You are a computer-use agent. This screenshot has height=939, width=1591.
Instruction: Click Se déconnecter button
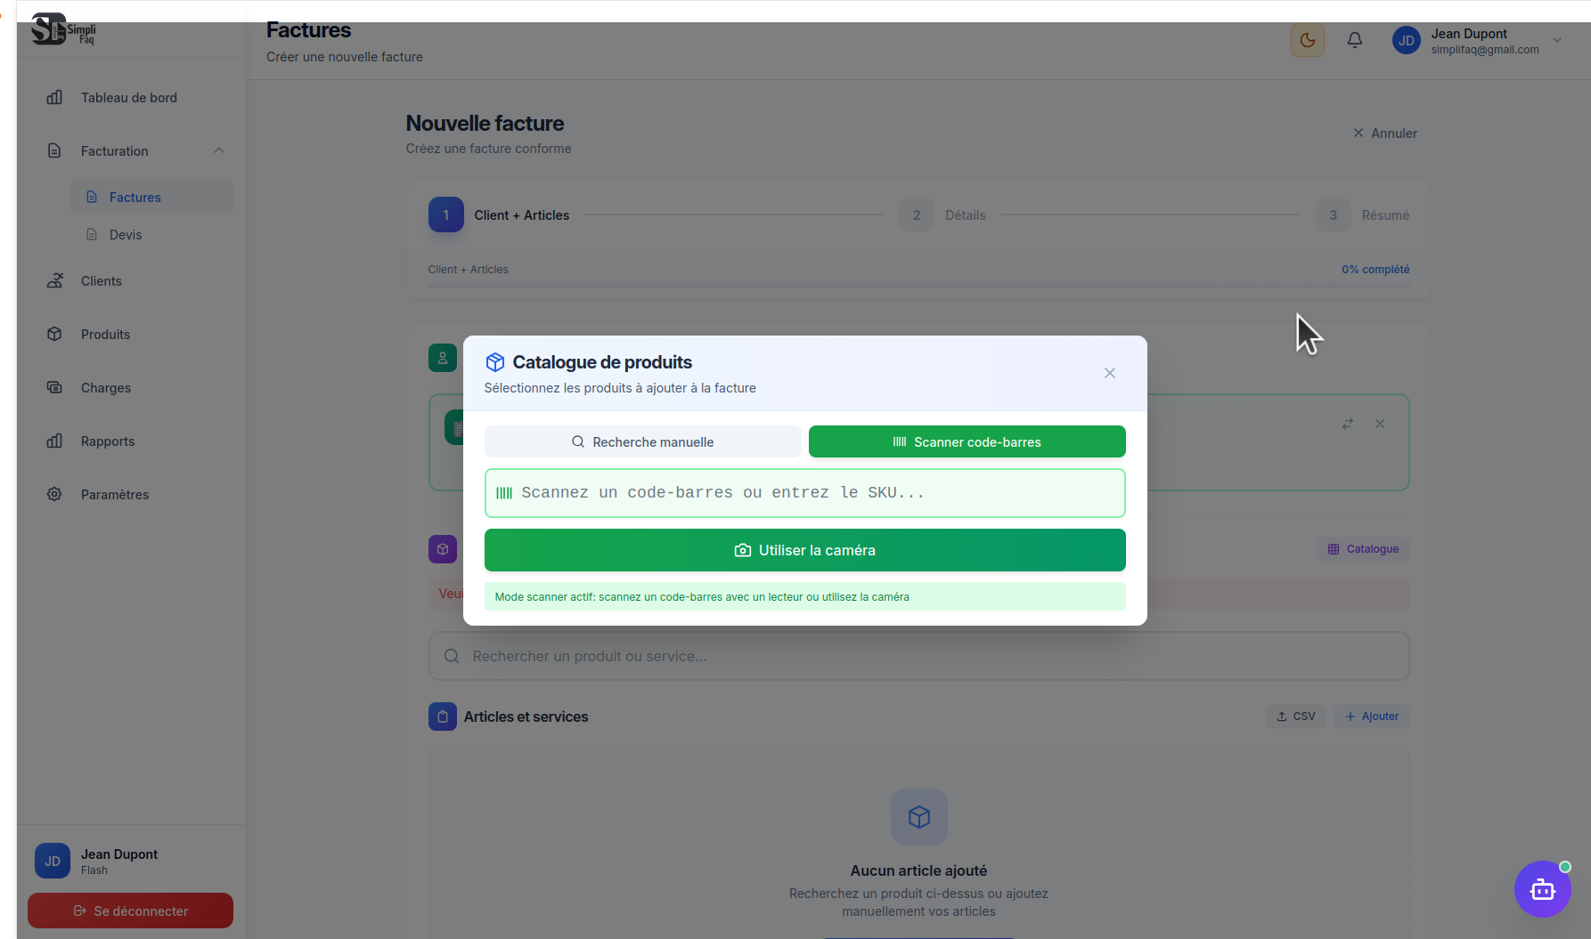(x=130, y=911)
